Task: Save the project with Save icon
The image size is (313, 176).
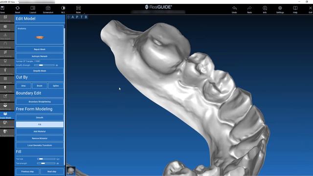Action: [2, 9]
